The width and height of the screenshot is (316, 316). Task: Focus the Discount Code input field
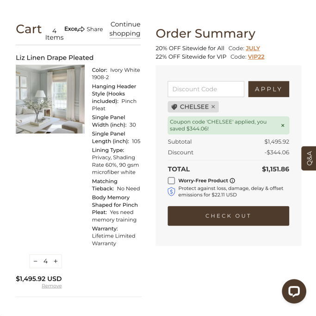[x=206, y=89]
